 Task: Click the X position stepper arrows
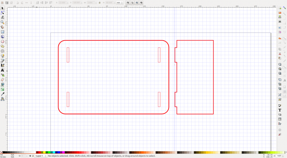tap(67, 3)
